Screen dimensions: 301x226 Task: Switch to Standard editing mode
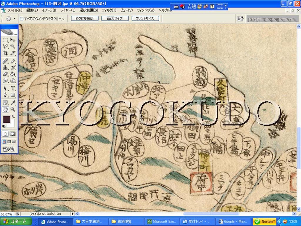coord(5,134)
